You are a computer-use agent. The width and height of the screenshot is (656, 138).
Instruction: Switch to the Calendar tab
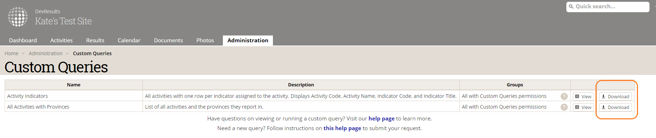click(x=129, y=41)
